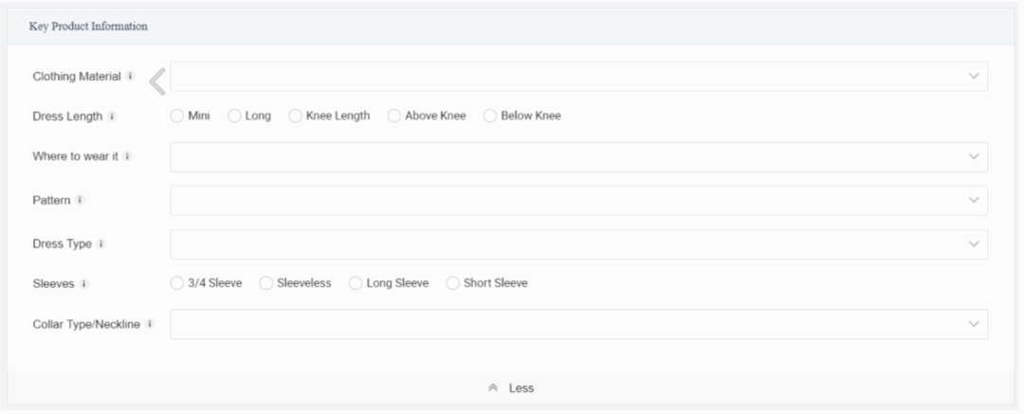Click the Sleeves info icon
This screenshot has height=414, width=1024.
coord(84,283)
